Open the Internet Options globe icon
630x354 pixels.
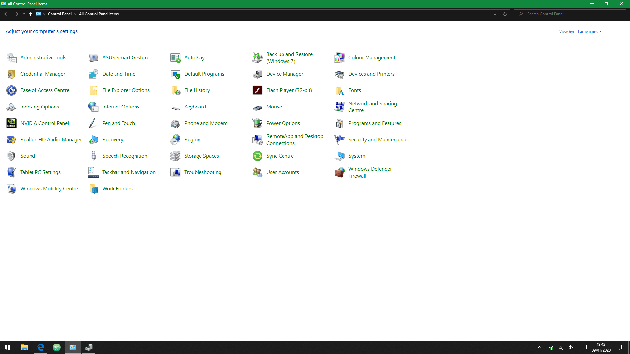(x=94, y=107)
